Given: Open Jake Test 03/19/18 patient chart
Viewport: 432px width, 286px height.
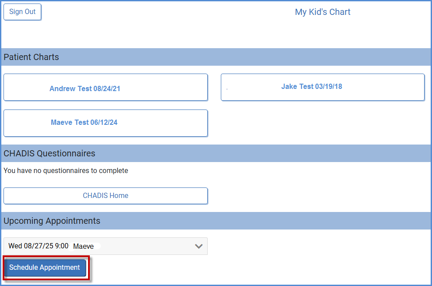Looking at the screenshot, I should coord(322,87).
